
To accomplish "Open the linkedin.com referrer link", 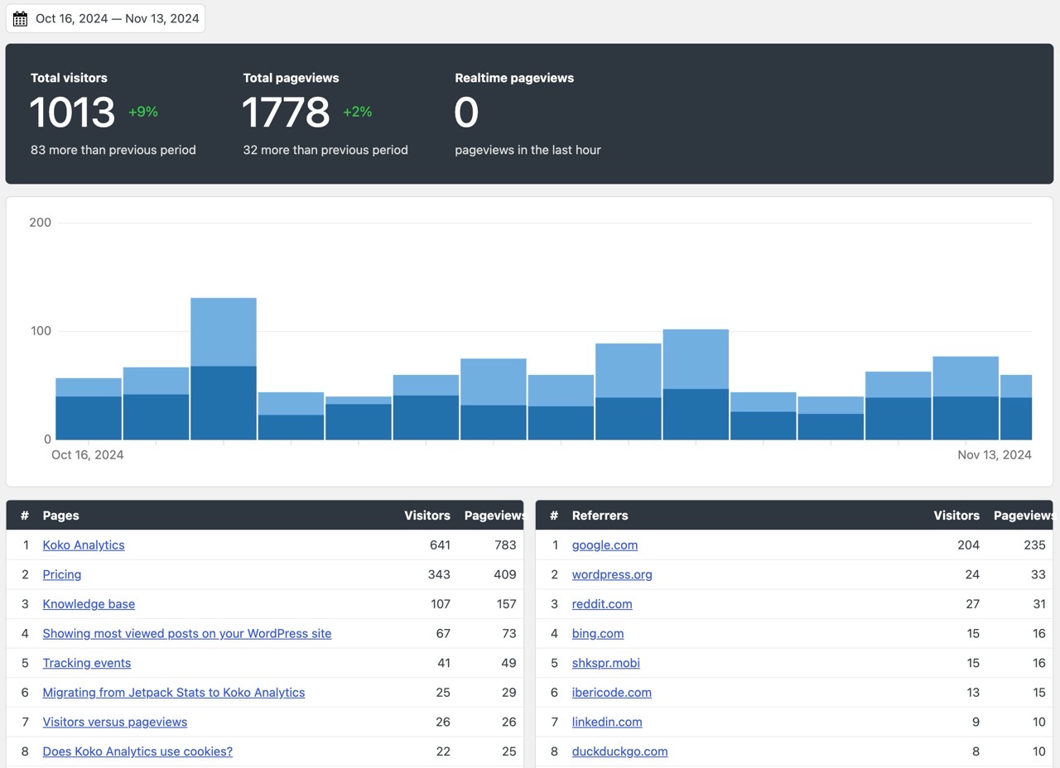I will tap(607, 722).
